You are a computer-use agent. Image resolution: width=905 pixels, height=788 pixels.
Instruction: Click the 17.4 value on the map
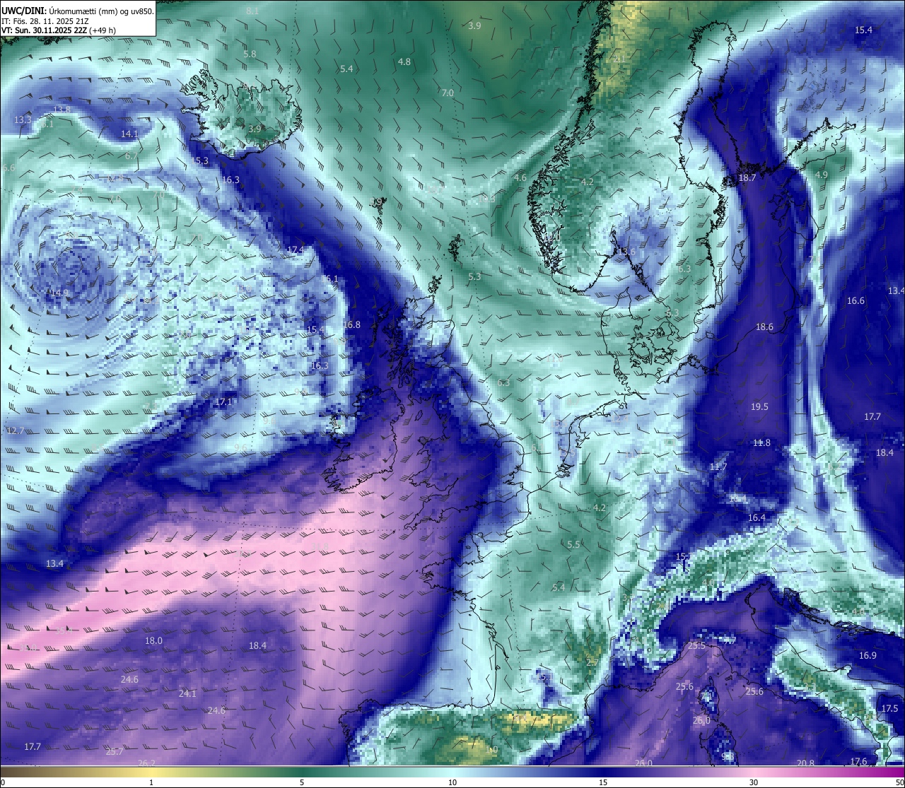pyautogui.click(x=296, y=250)
